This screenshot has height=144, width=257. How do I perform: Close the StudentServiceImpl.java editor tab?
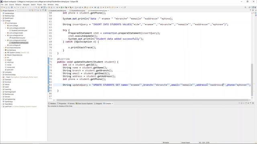[108, 11]
